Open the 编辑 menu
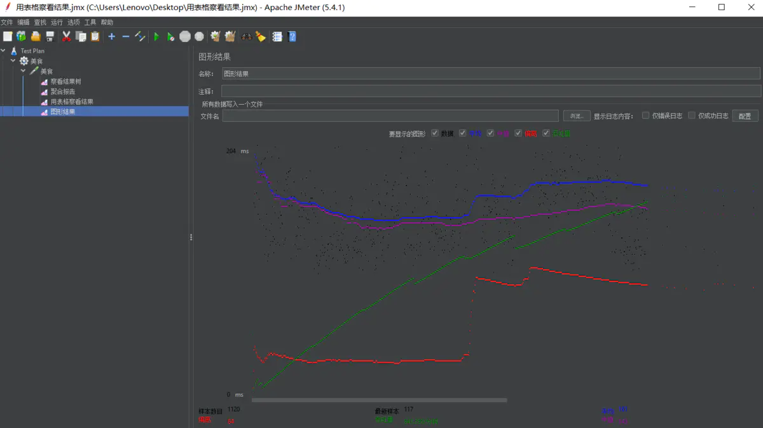Viewport: 763px width, 428px height. tap(24, 22)
